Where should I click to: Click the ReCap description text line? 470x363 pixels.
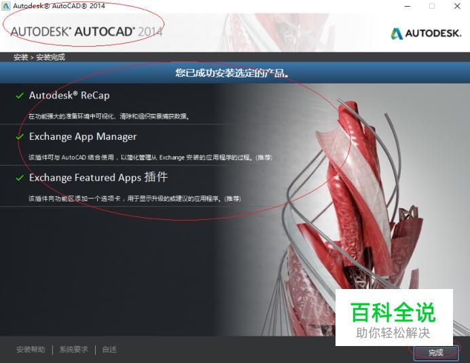(109, 116)
